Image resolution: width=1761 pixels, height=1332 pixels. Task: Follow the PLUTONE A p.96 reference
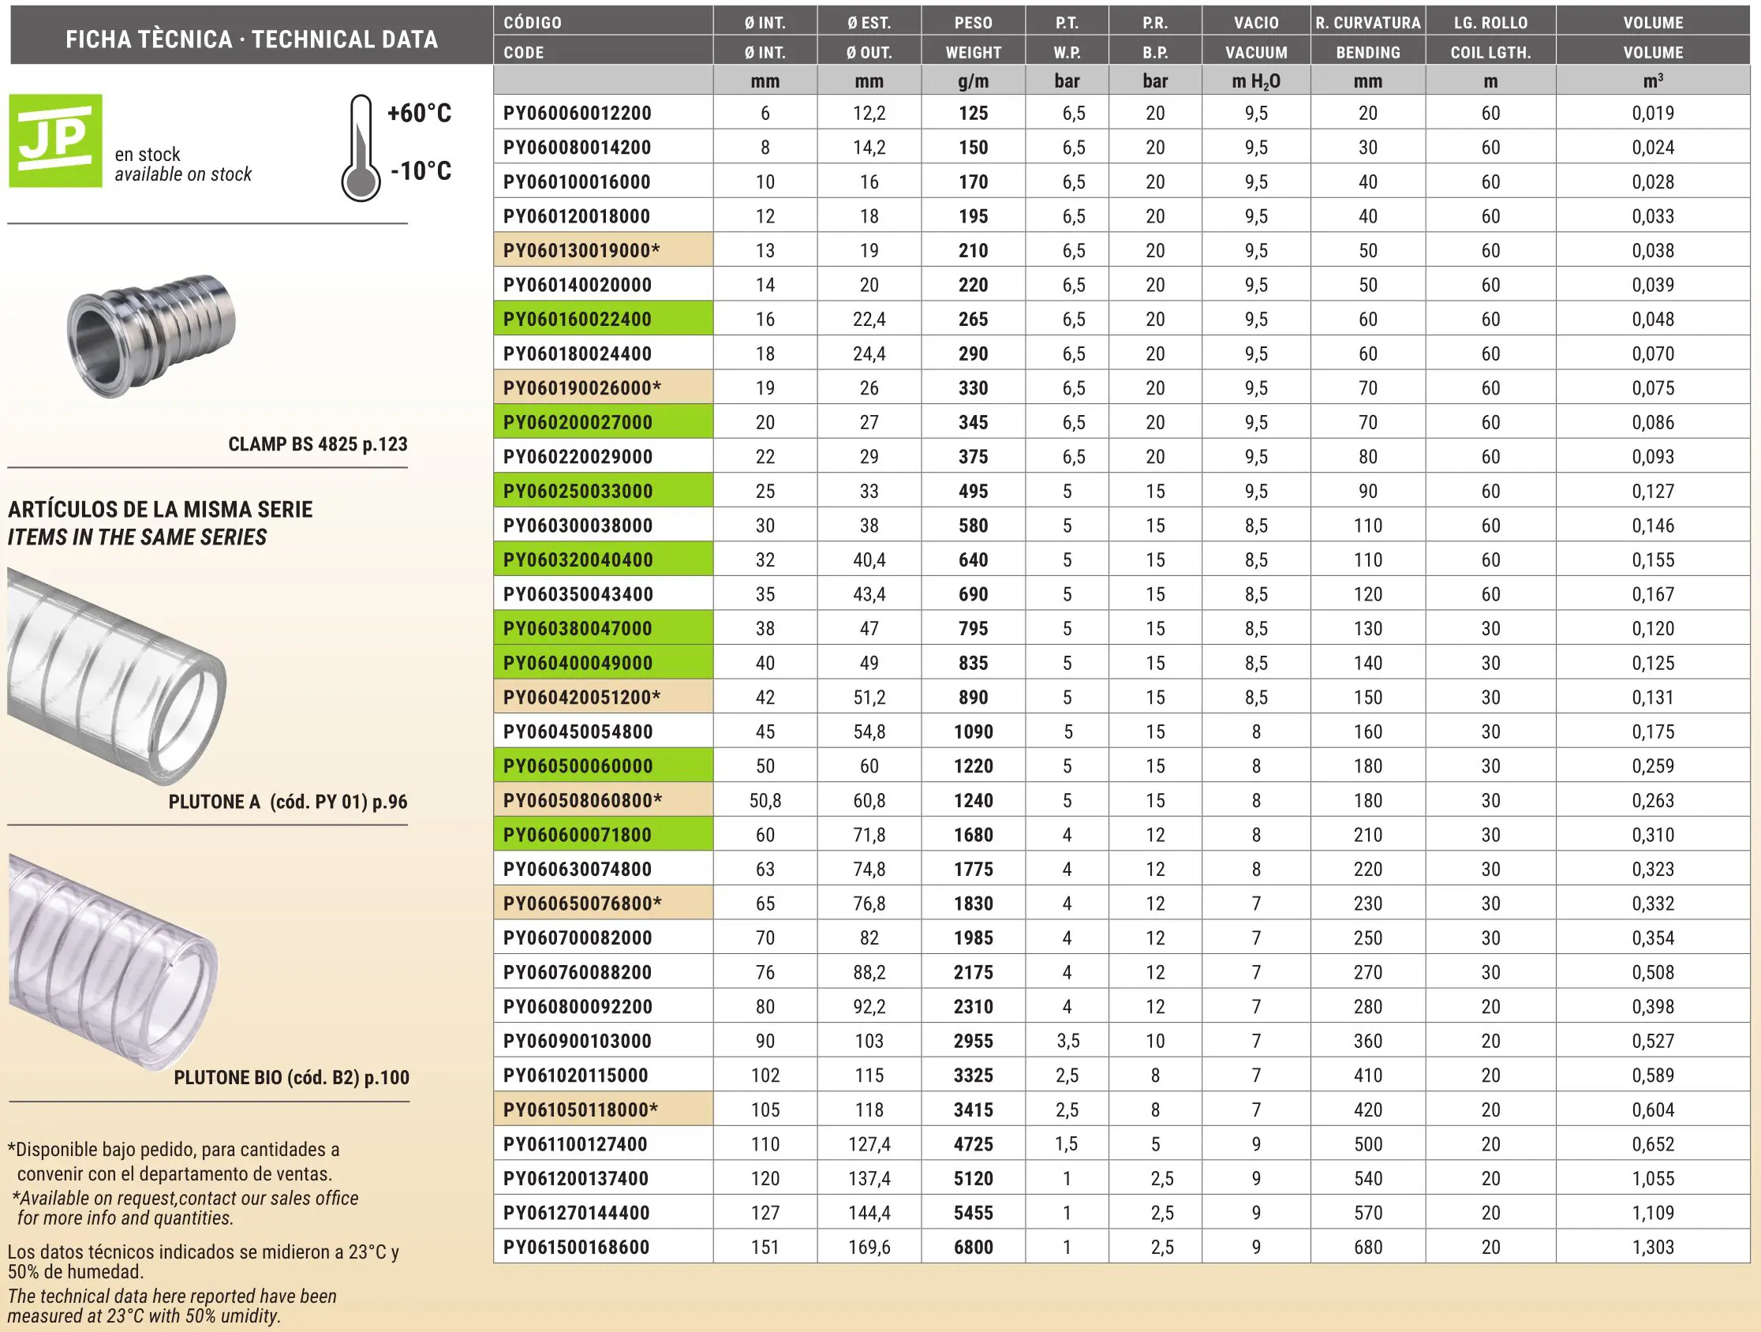pyautogui.click(x=287, y=802)
